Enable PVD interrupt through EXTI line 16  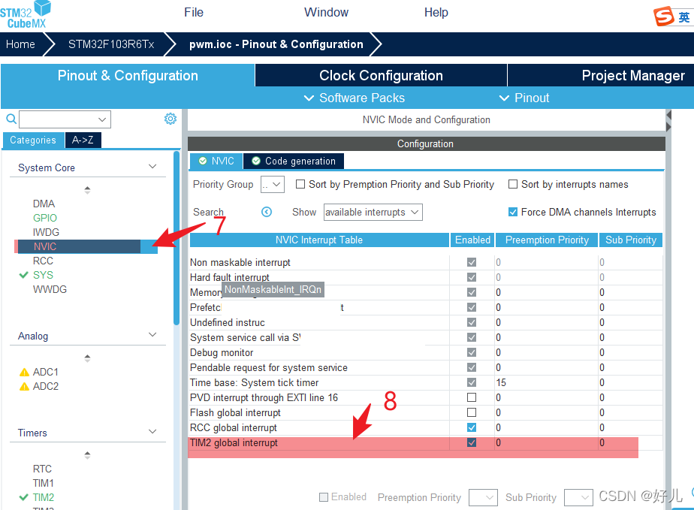tap(472, 397)
